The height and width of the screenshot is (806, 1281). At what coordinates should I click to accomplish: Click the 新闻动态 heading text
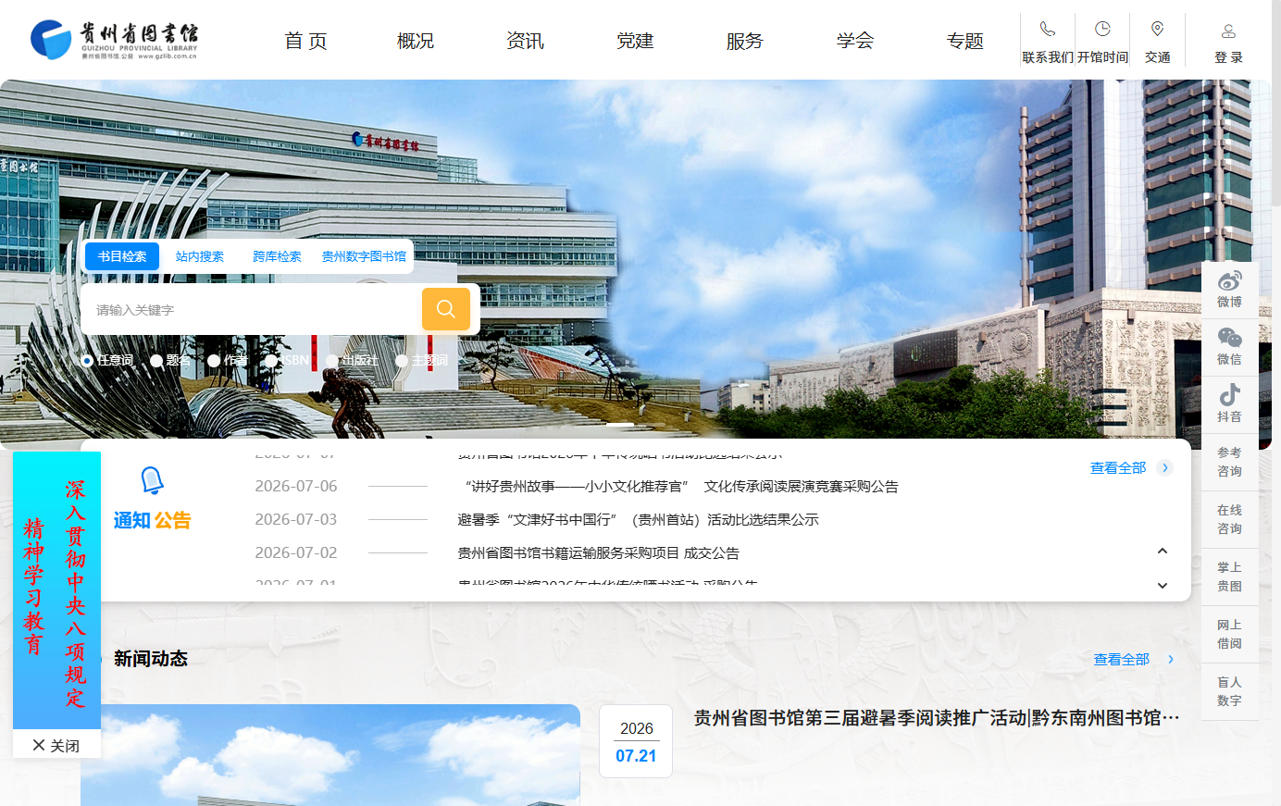(x=151, y=658)
